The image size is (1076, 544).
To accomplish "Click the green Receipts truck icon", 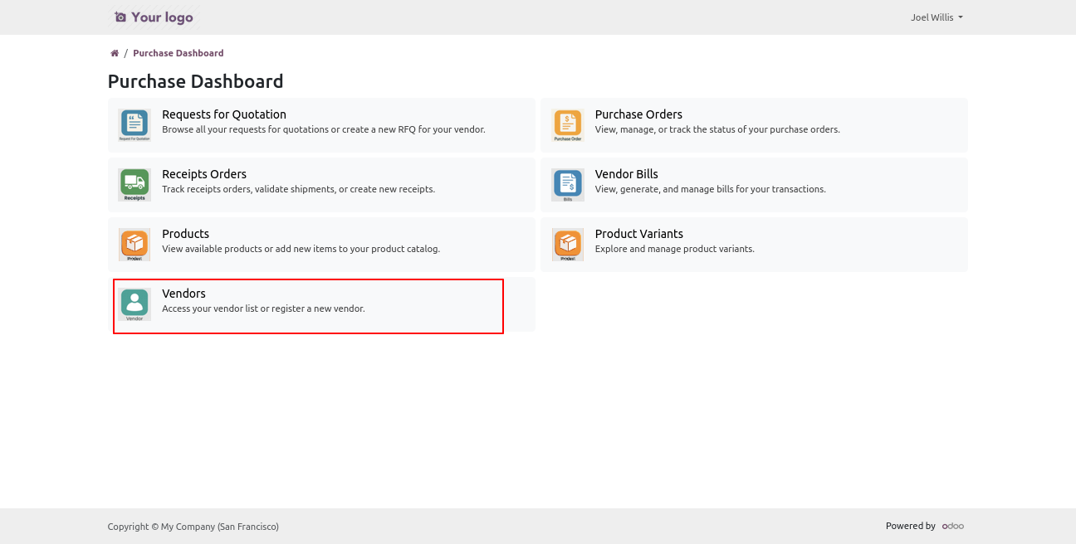I will point(134,185).
